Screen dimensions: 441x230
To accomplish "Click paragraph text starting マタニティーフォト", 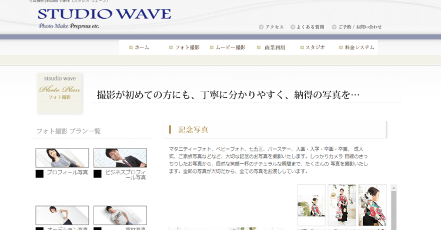I will coord(268,160).
